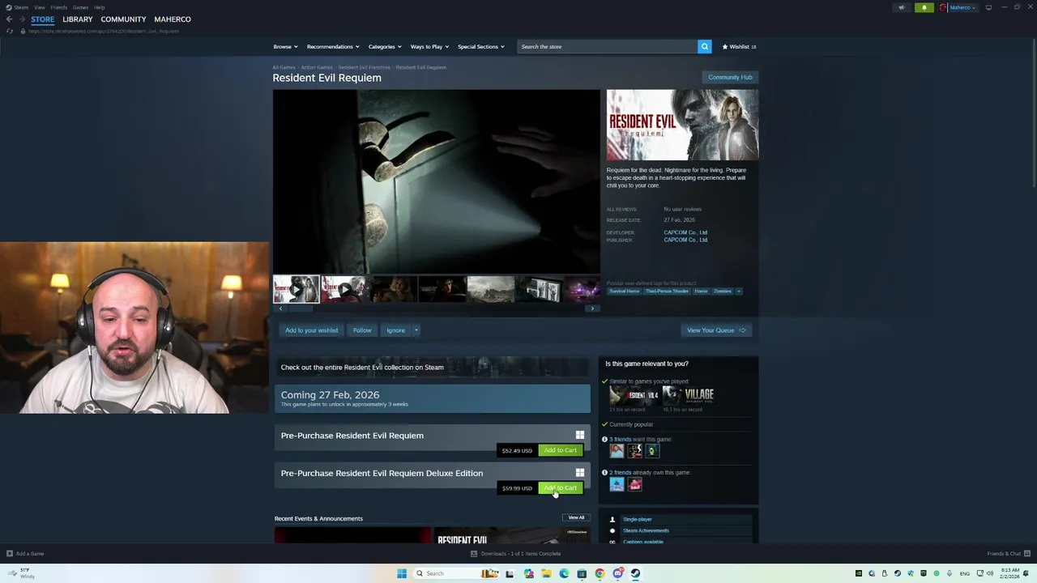This screenshot has height=583, width=1037.
Task: Select the Third-Person Shooter tag
Action: point(667,291)
